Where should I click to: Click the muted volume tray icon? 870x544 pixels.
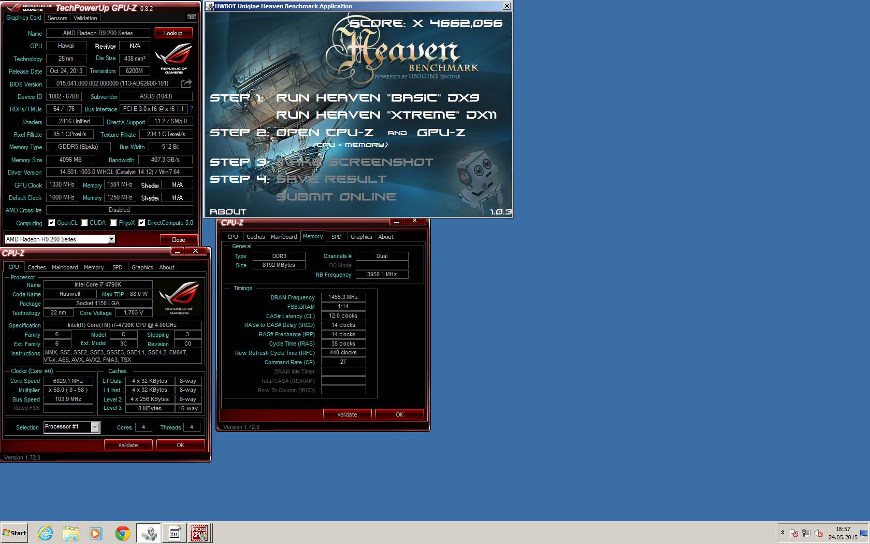pos(819,533)
